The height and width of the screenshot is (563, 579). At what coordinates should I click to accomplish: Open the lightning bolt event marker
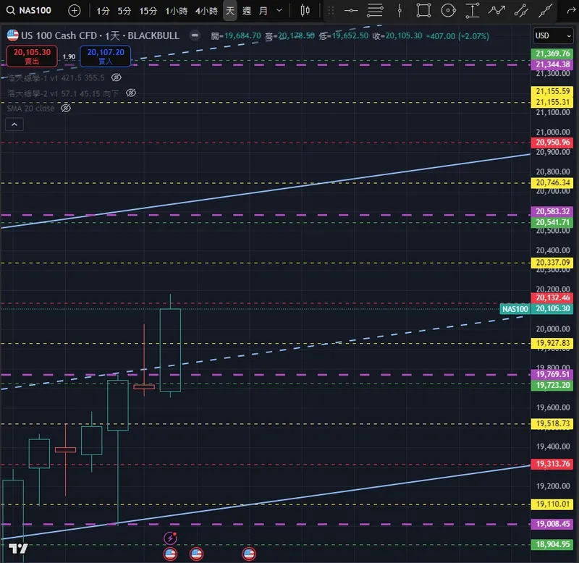pyautogui.click(x=170, y=538)
